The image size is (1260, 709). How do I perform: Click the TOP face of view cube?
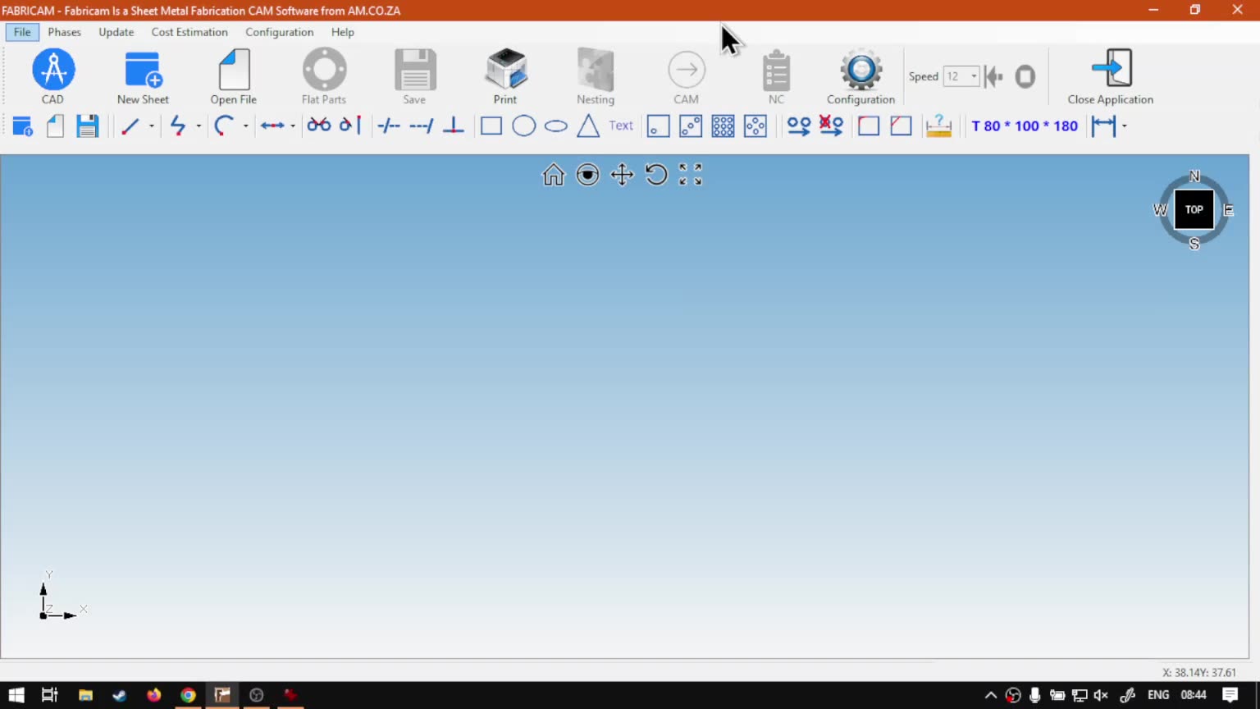(x=1194, y=209)
